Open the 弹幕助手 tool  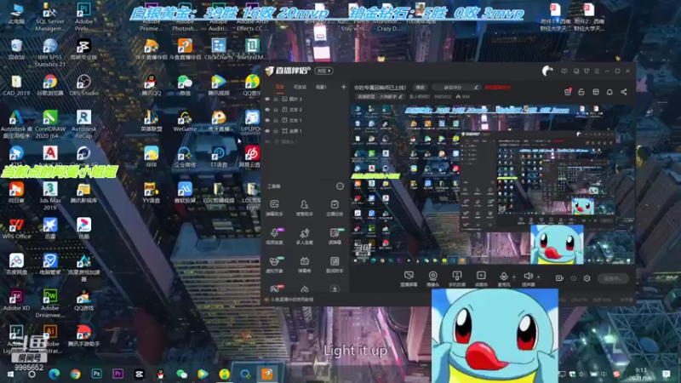click(274, 208)
